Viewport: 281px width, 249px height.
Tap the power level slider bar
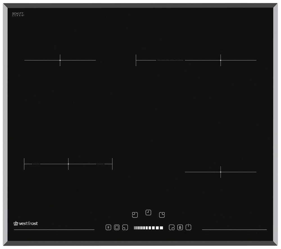[149, 228]
